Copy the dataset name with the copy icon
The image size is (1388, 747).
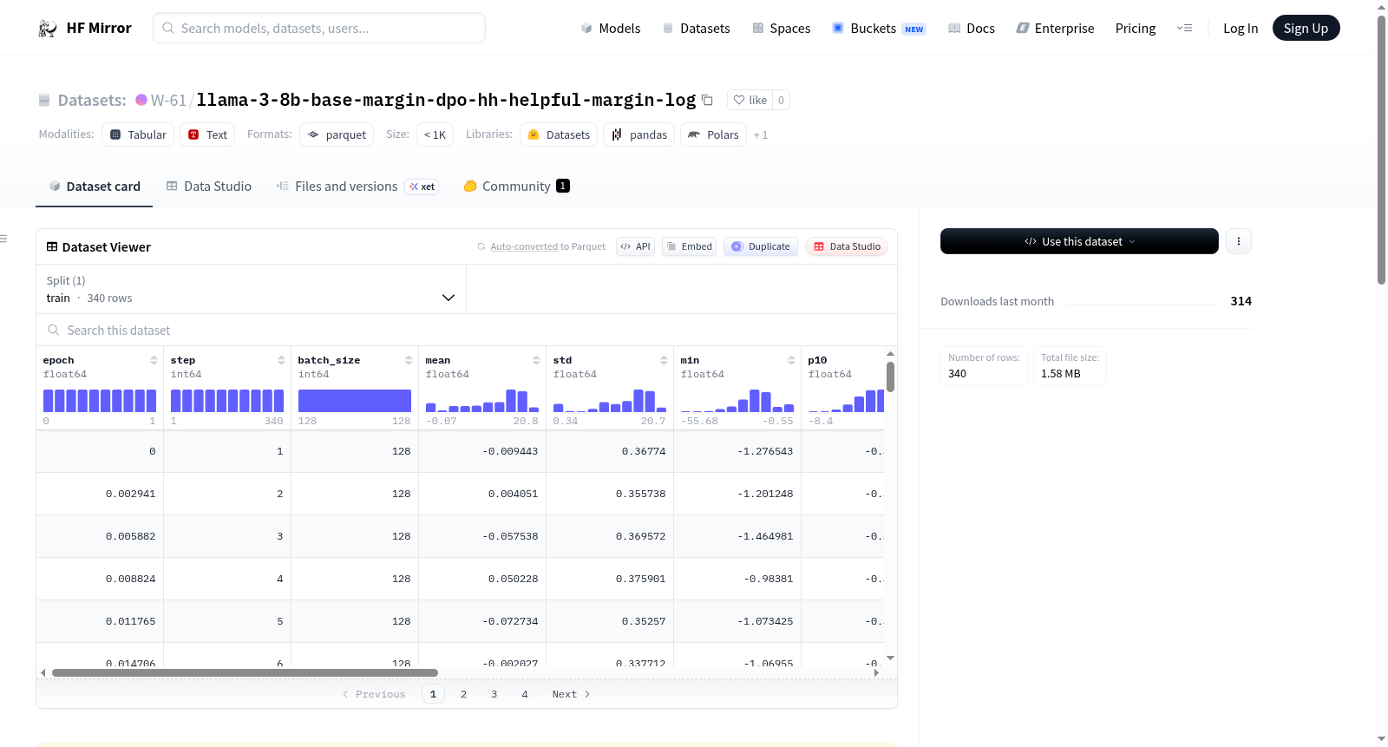pyautogui.click(x=707, y=100)
